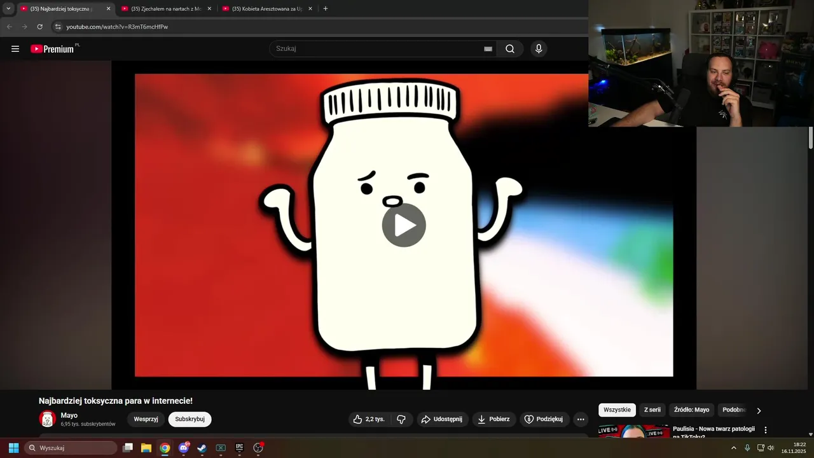The image size is (814, 458).
Task: Click the page vertical scrollbar thumb
Action: [811, 138]
